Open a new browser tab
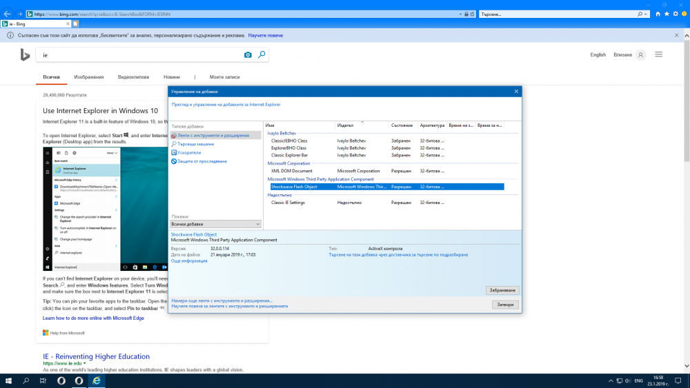This screenshot has width=690, height=388. click(x=76, y=23)
